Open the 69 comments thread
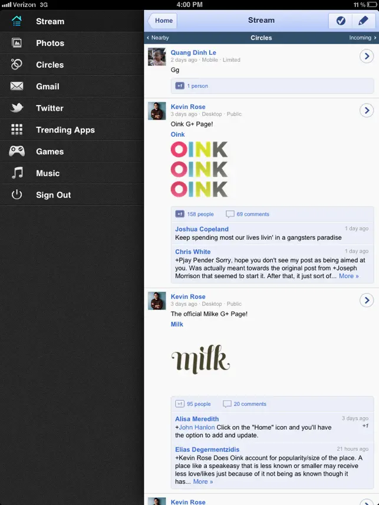 click(253, 214)
